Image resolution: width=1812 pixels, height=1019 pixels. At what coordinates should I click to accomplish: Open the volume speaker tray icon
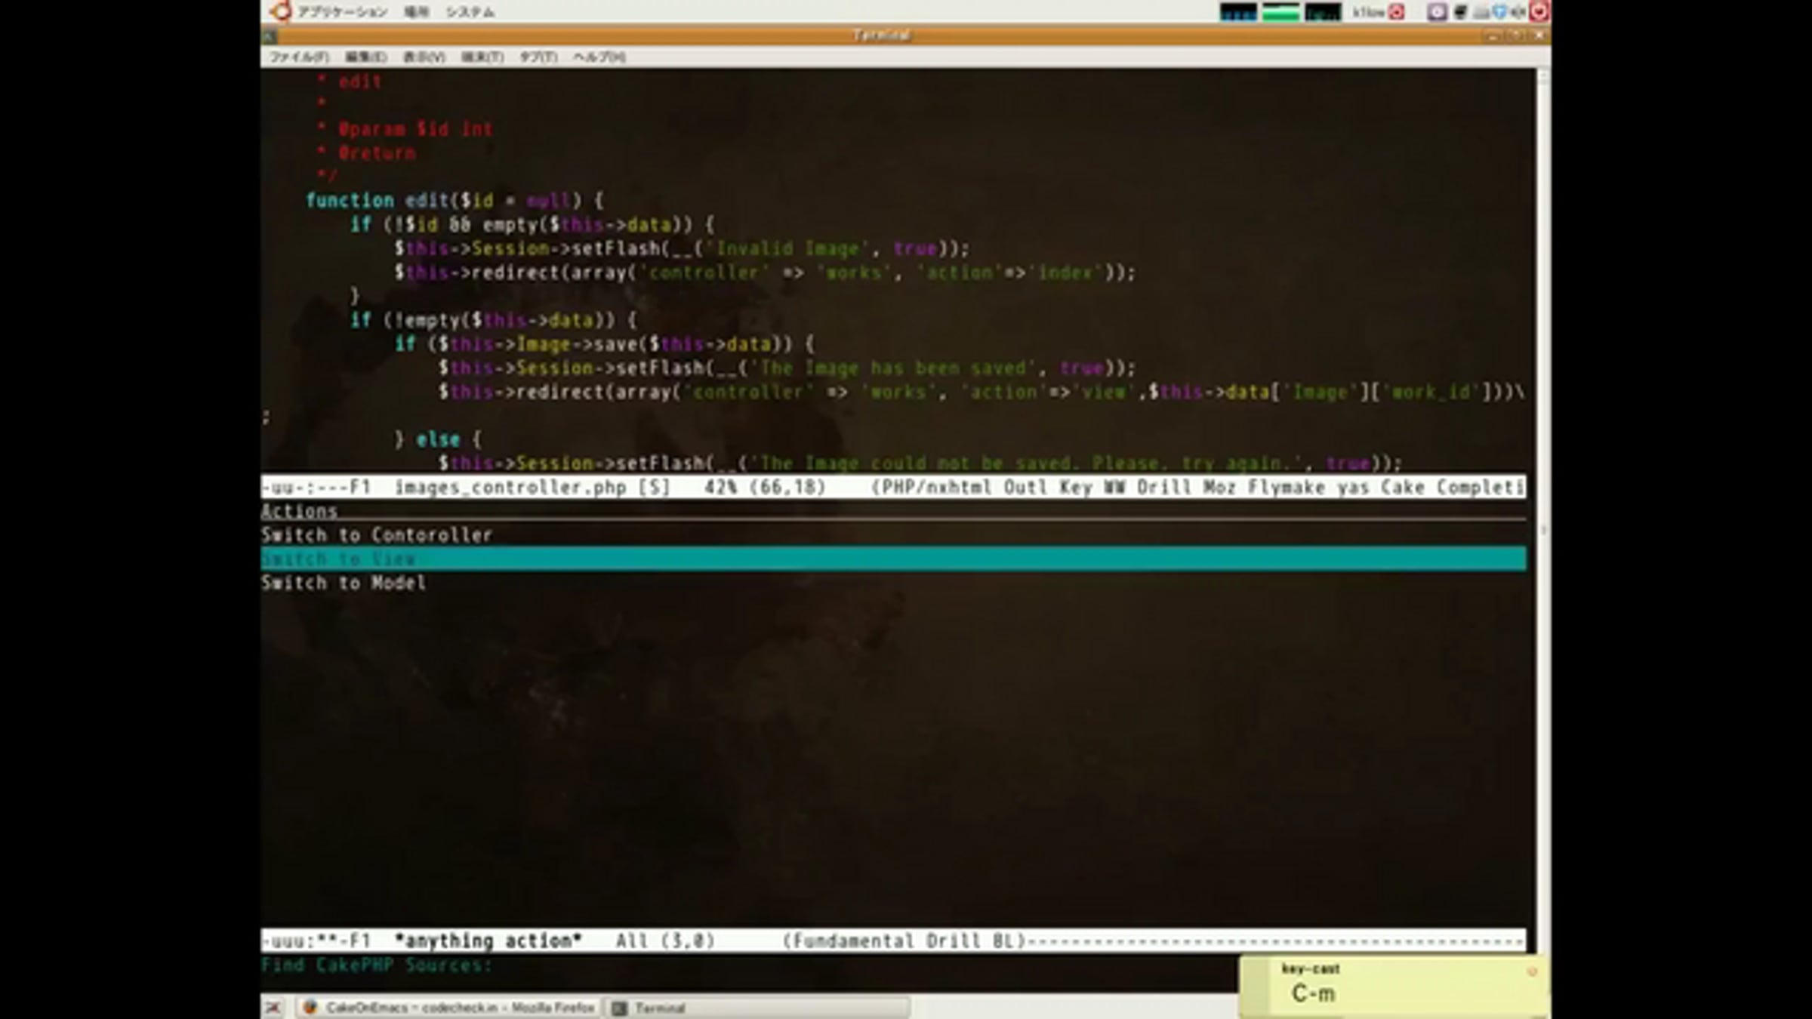point(1518,12)
